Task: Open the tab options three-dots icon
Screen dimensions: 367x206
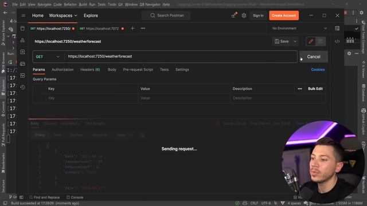Action: point(143,29)
